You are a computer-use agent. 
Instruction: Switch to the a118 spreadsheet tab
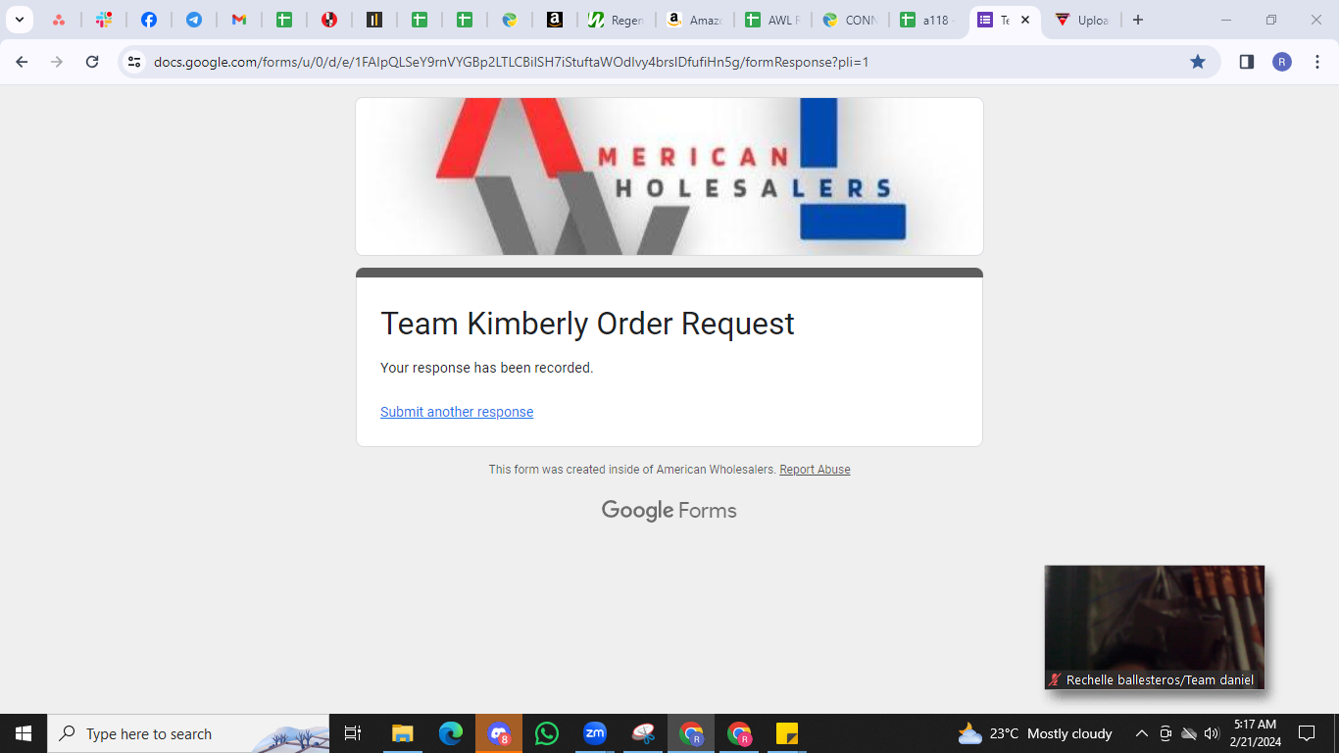pos(928,20)
